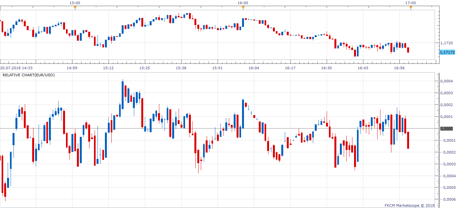The height and width of the screenshot is (208, 458).
Task: Click the 1,1720 price axis label
Action: [446, 43]
